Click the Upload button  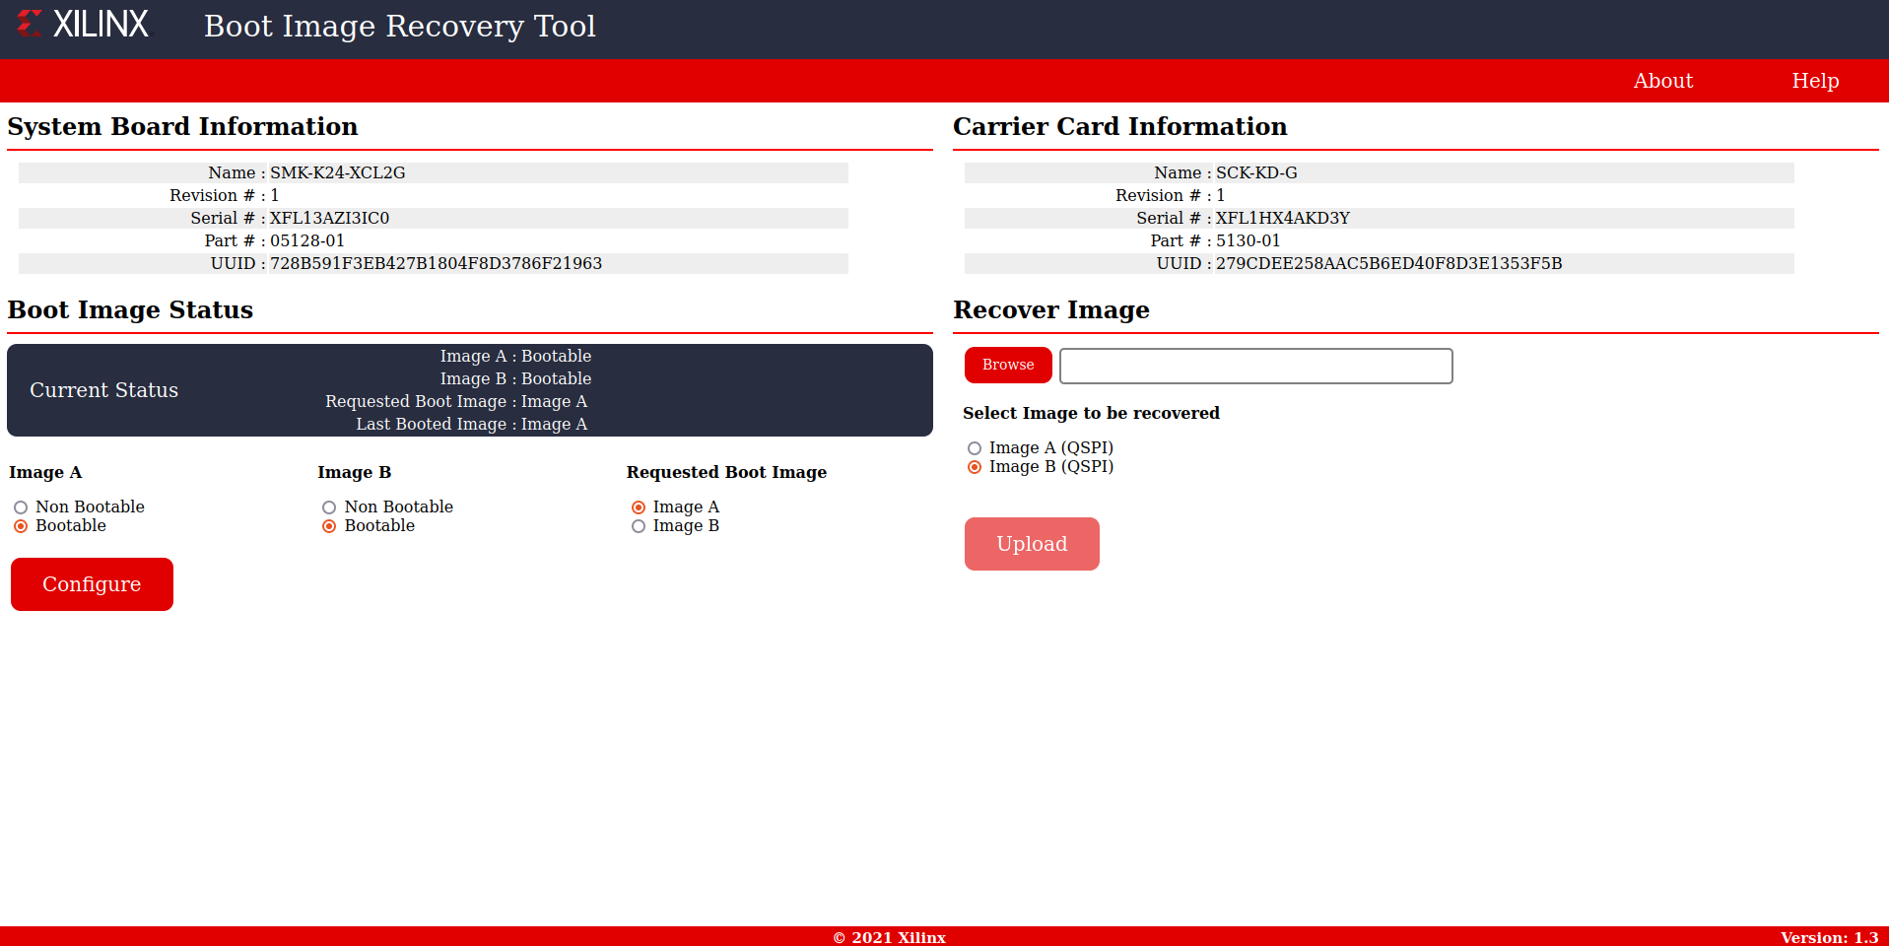(x=1032, y=544)
